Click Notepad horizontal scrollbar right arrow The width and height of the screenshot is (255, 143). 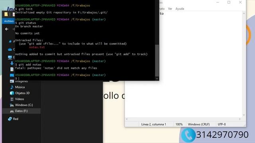coord(240,119)
